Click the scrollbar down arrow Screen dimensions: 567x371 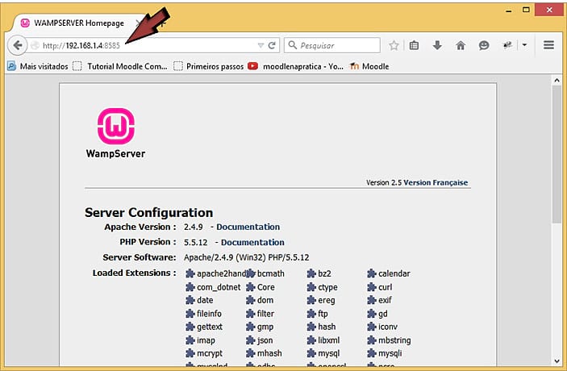[557, 361]
